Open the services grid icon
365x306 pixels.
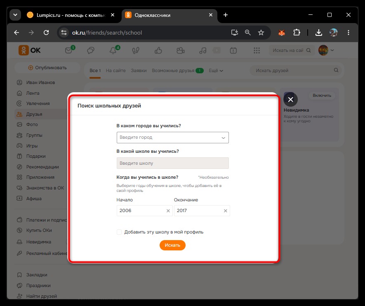point(257,50)
